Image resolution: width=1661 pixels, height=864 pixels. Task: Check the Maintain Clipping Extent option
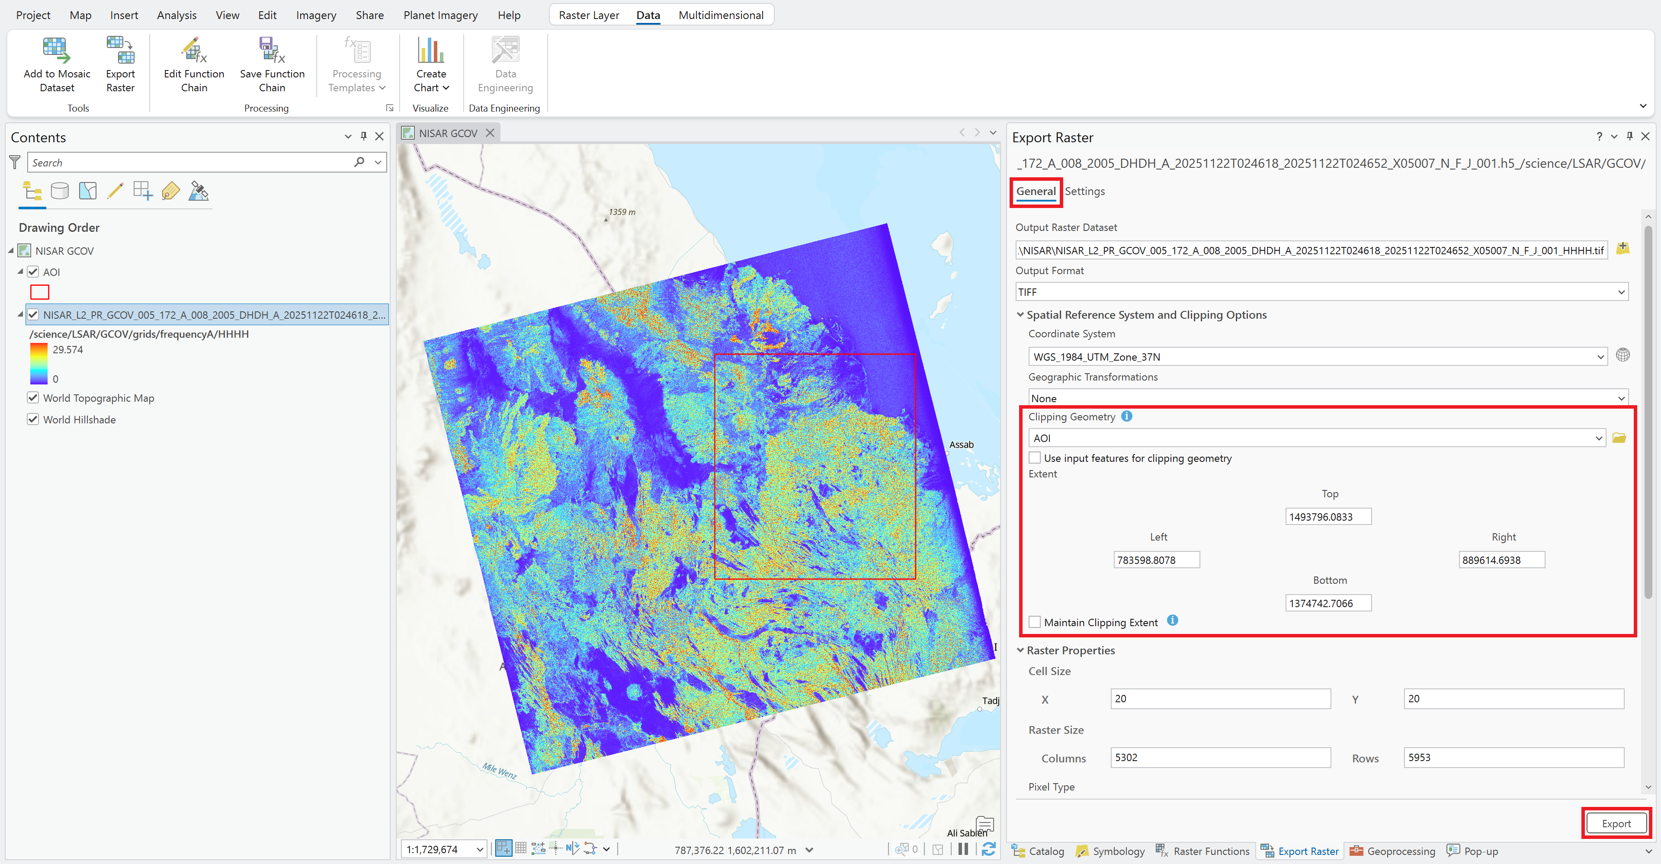tap(1035, 621)
